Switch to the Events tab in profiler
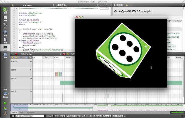Viewport: 185px width, 118px height. point(22,113)
